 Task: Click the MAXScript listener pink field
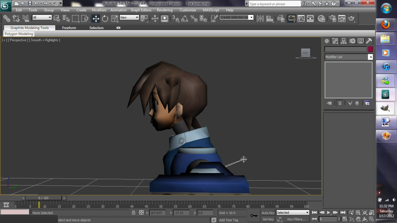tap(15, 212)
